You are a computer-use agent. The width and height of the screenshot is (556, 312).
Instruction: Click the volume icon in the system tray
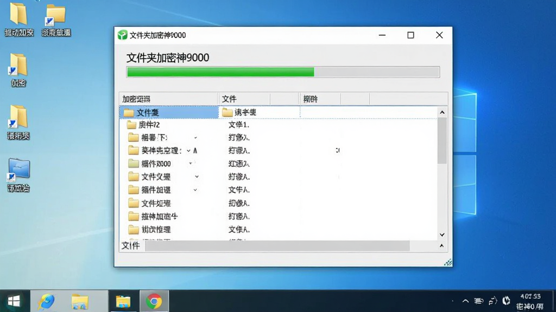point(493,301)
